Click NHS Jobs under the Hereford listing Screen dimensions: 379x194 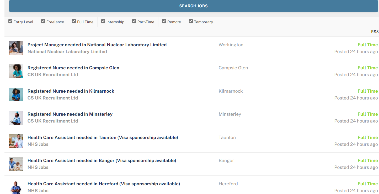(38, 191)
